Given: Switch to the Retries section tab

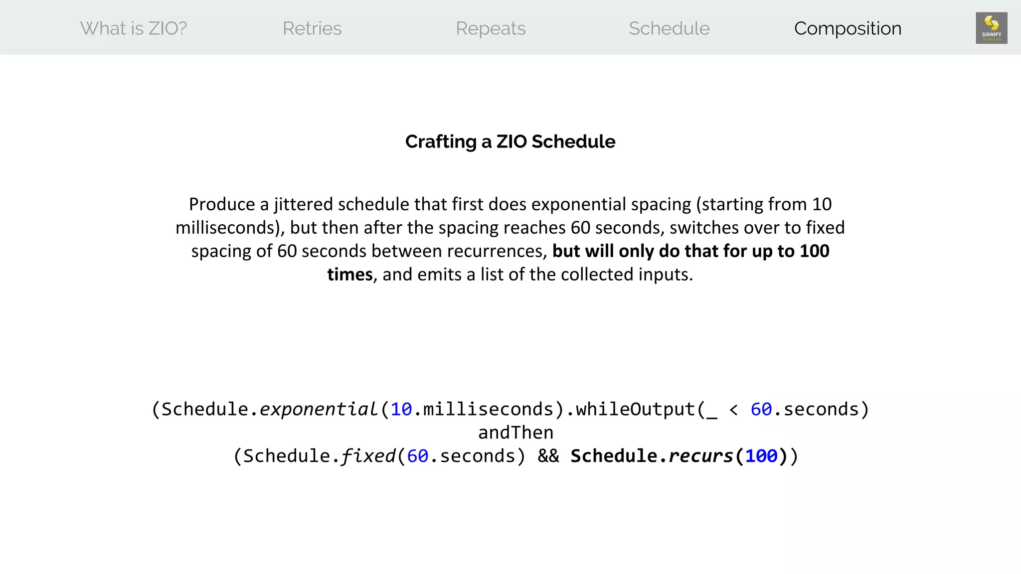Looking at the screenshot, I should click(312, 28).
